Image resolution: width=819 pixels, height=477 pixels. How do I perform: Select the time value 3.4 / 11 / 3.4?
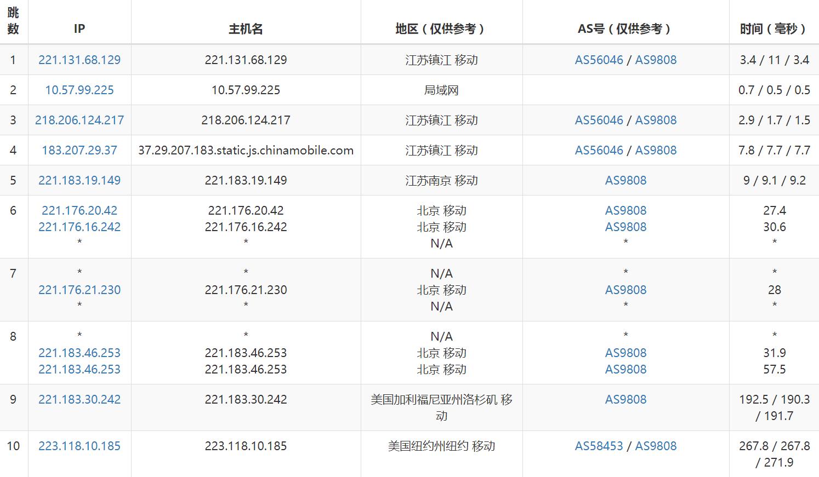pos(774,60)
